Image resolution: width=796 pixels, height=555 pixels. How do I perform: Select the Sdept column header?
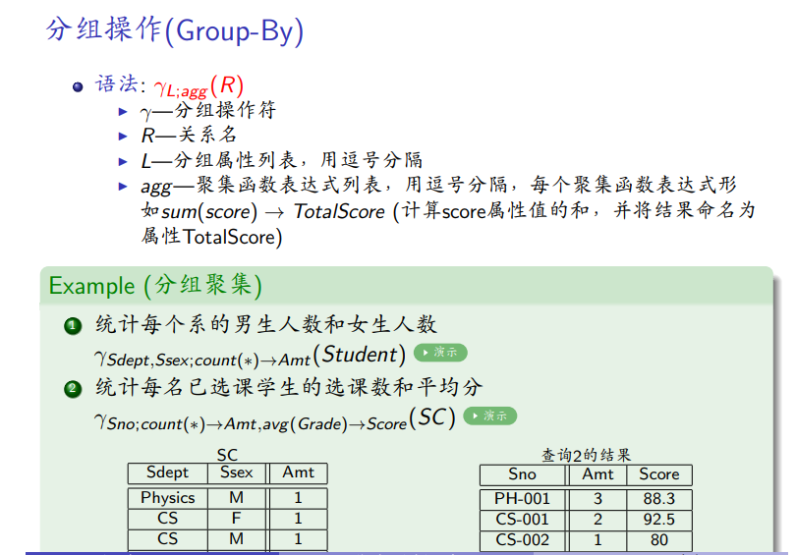pyautogui.click(x=167, y=472)
